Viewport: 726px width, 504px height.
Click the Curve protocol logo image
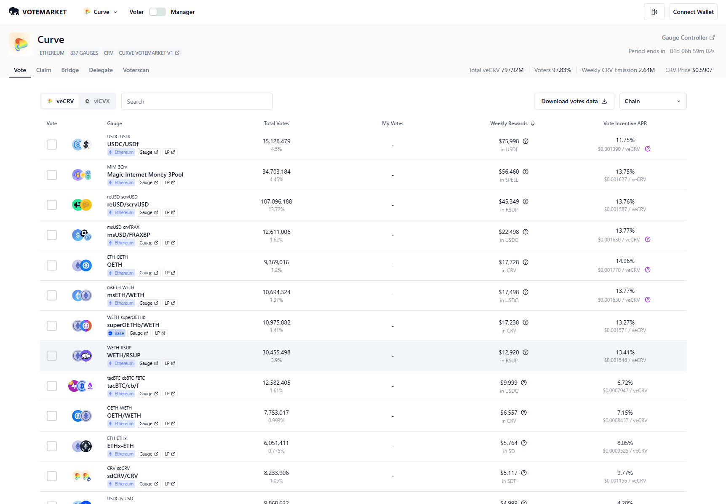[21, 44]
